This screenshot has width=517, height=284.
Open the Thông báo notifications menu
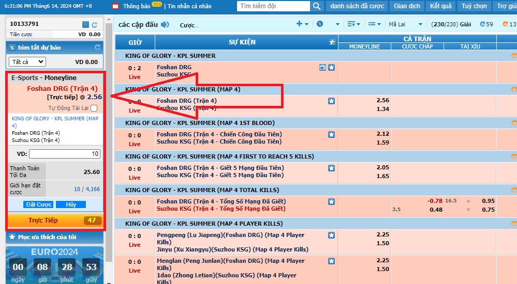point(137,6)
